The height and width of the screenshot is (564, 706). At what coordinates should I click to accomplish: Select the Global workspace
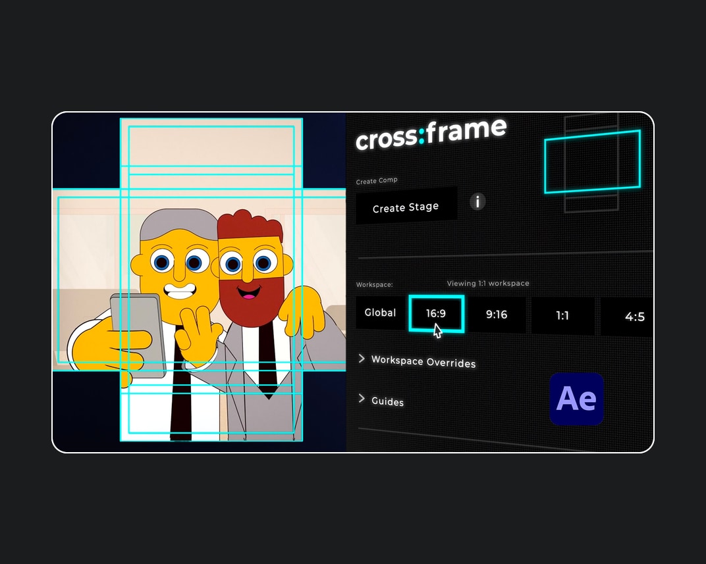pyautogui.click(x=381, y=313)
